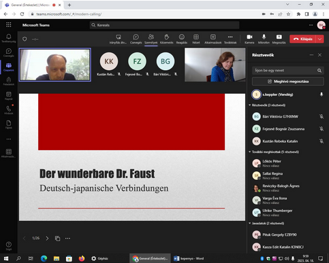Toggle the Camera (Kamera) on/off

(x=249, y=39)
